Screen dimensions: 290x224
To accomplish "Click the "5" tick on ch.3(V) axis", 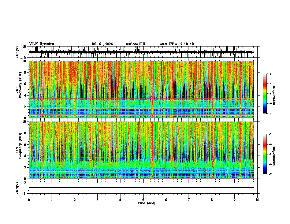I will coord(26,182).
